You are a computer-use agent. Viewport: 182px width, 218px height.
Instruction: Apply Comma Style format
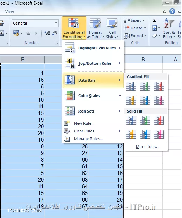pos(36,33)
